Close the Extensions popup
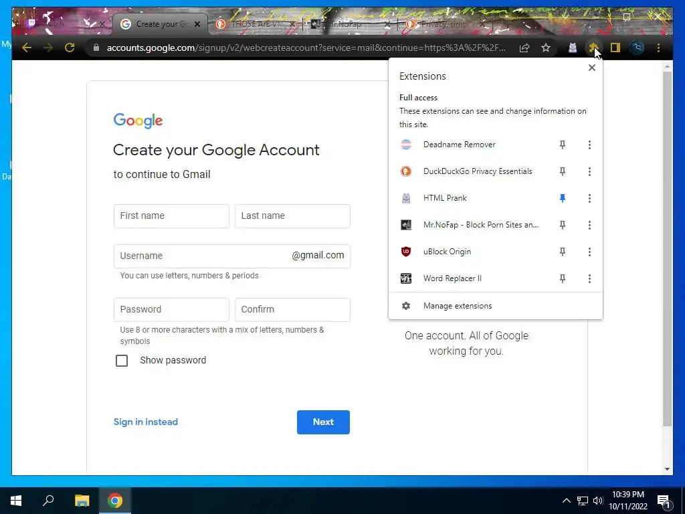 (x=591, y=68)
